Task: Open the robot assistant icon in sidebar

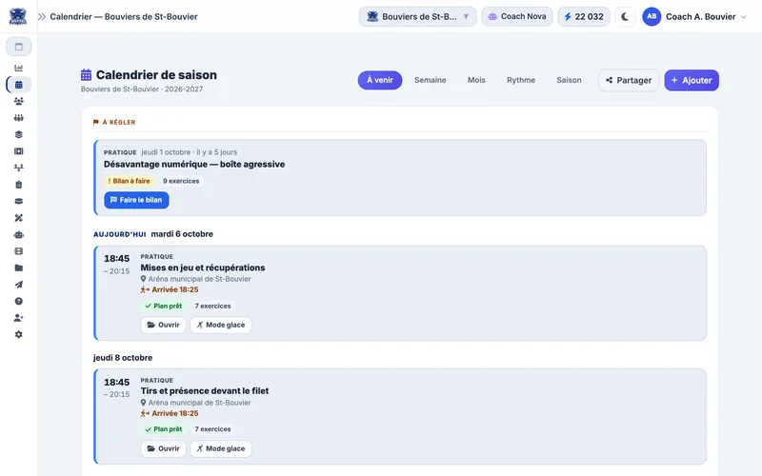Action: click(18, 234)
